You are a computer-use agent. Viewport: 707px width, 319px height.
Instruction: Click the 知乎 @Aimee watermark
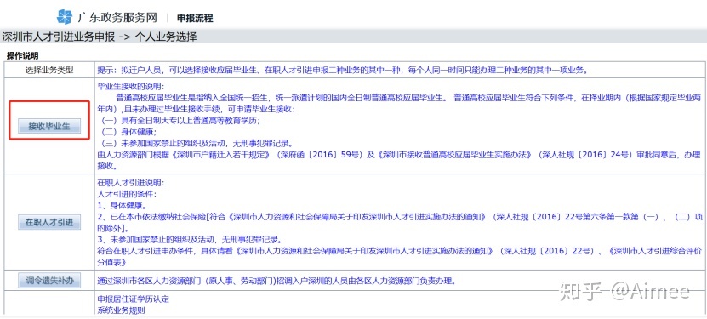click(x=624, y=292)
